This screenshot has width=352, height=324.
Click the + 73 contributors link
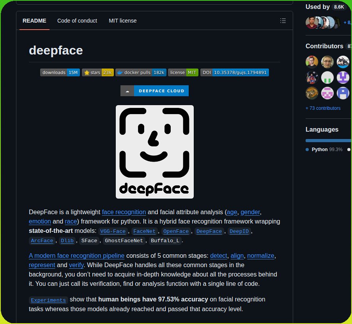[x=323, y=108]
